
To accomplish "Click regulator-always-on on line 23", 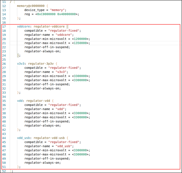I will coord(42,51).
